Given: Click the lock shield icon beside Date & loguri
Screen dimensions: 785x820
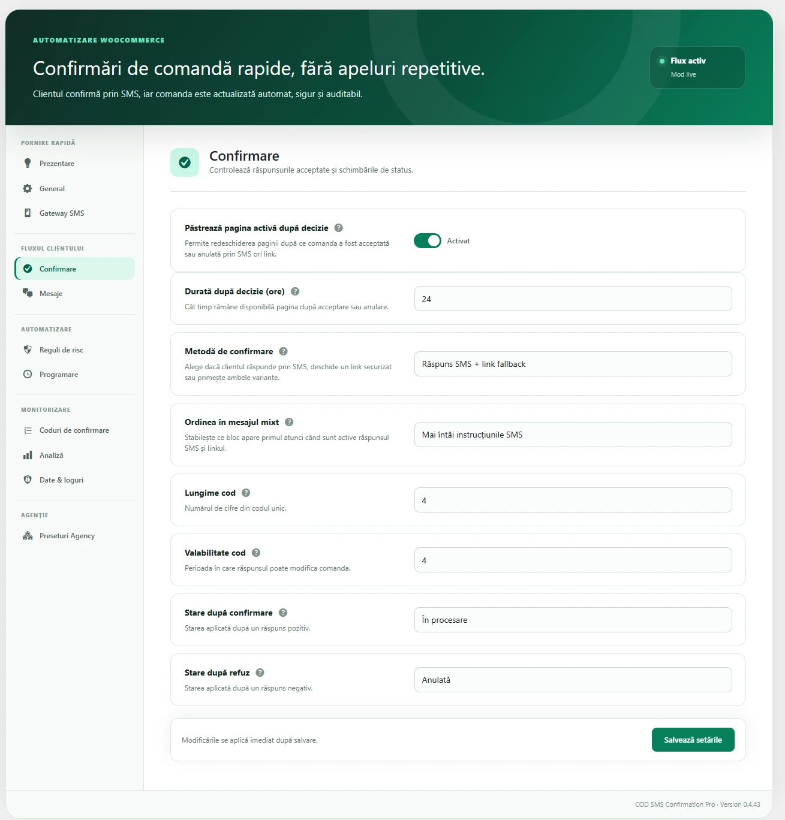Looking at the screenshot, I should (x=28, y=480).
